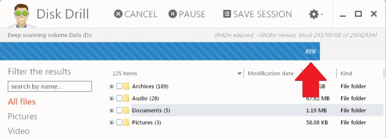Pause the running scan
Screen dimensions: 386x138
pyautogui.click(x=187, y=14)
